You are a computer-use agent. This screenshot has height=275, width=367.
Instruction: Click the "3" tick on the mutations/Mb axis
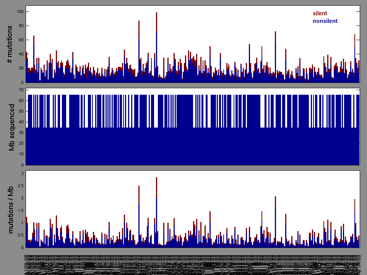point(22,173)
